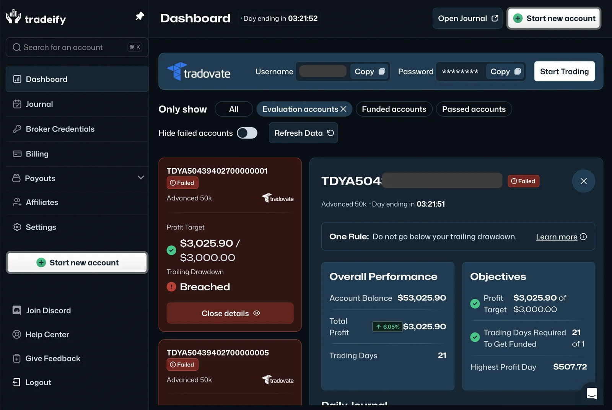Copy the Tradovate password

[505, 72]
